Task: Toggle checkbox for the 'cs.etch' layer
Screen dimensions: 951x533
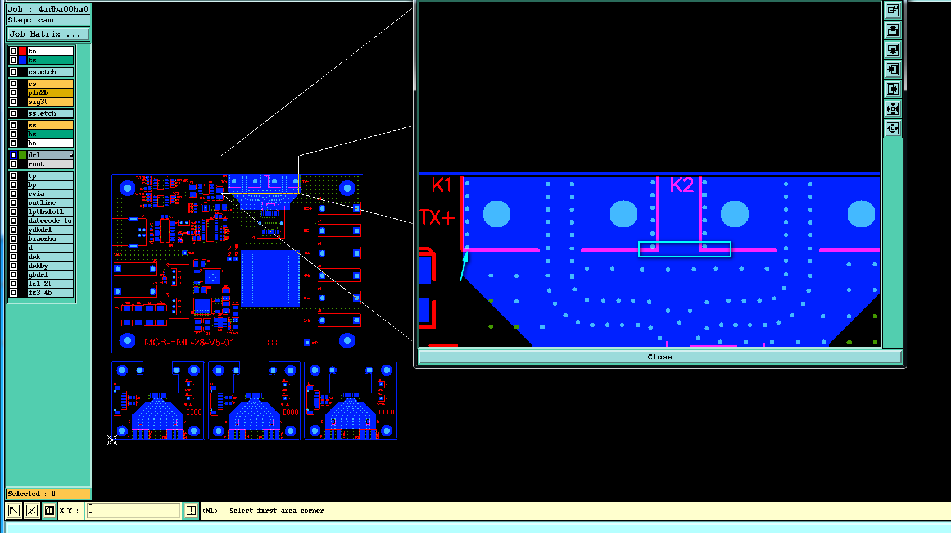Action: coord(13,72)
